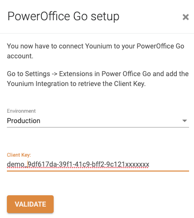Open the Production environment selector
194x218 pixels.
pos(98,121)
